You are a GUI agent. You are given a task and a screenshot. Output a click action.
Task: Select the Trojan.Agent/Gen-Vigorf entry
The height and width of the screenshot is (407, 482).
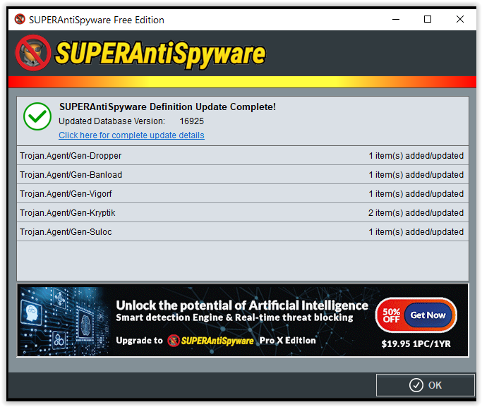[x=242, y=193]
